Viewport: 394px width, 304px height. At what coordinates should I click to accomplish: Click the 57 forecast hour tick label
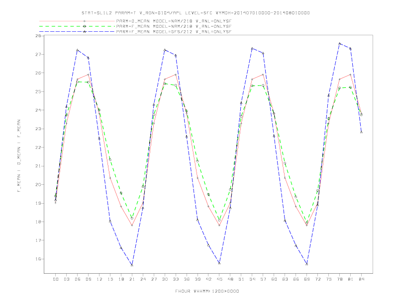[263, 279]
